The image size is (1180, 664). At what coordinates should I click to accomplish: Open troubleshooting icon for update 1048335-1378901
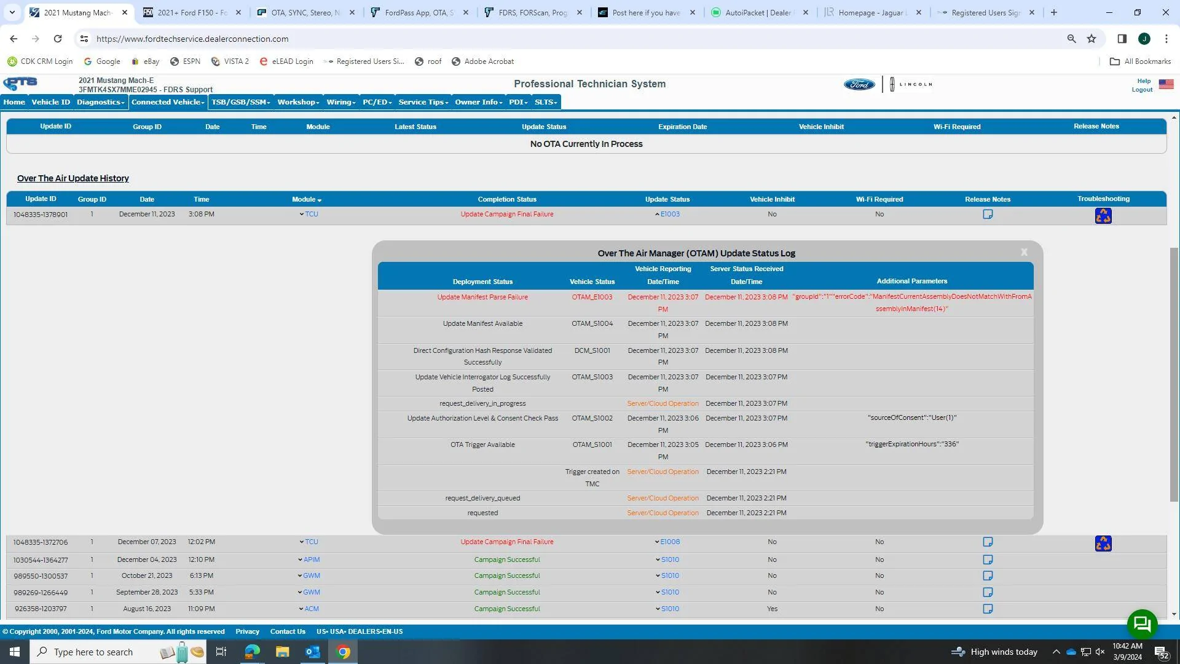[x=1103, y=216]
